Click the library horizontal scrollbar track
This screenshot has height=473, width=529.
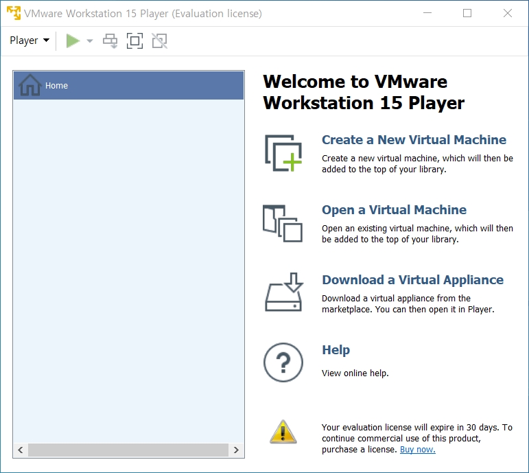coord(128,450)
